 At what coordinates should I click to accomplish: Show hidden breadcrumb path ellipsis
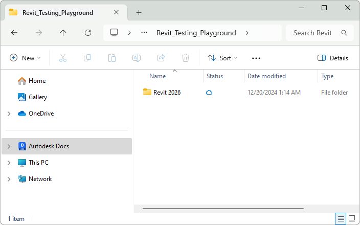(144, 32)
